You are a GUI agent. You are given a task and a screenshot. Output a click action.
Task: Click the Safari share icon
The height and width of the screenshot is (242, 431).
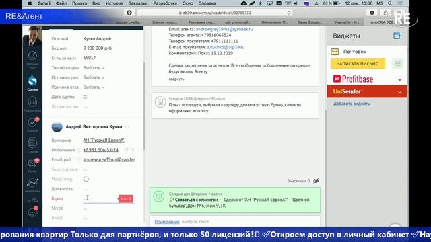[385, 13]
